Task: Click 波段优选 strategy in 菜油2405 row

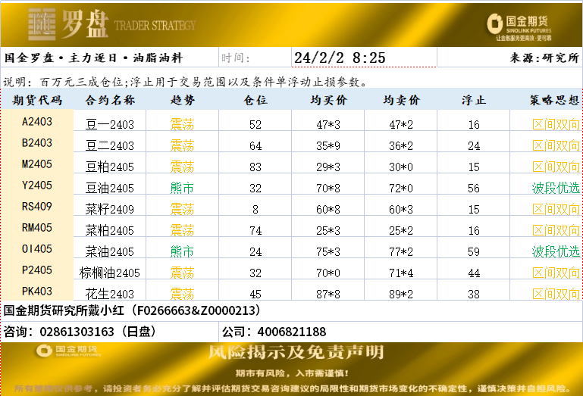Action: 556,251
